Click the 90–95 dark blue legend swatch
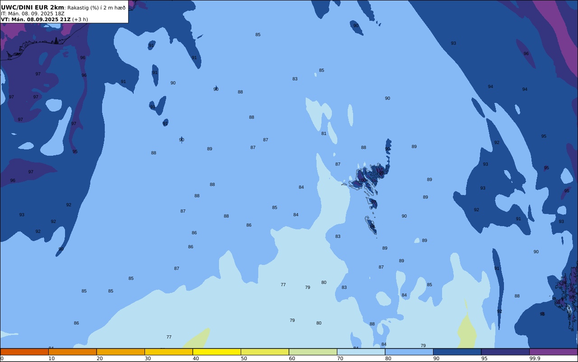Image resolution: width=578 pixels, height=362 pixels. click(x=457, y=352)
